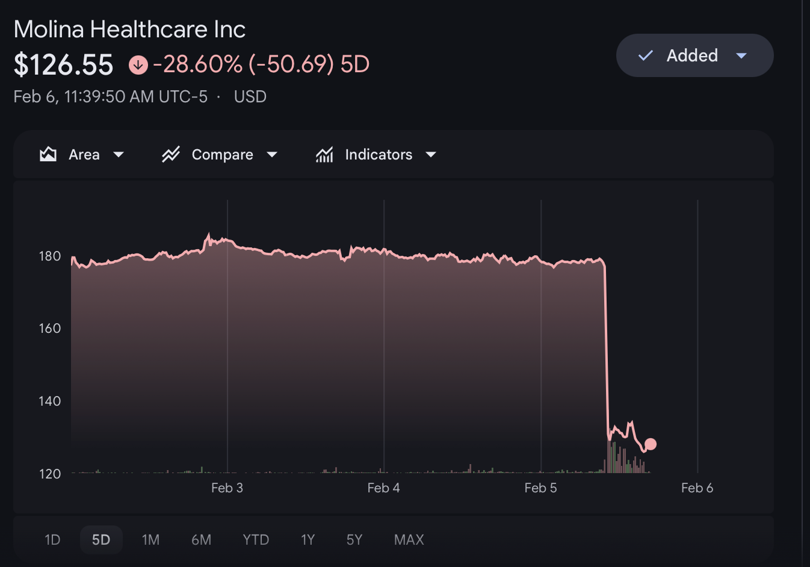Expand the Added watchlist dropdown arrow
The image size is (810, 567).
(x=741, y=55)
